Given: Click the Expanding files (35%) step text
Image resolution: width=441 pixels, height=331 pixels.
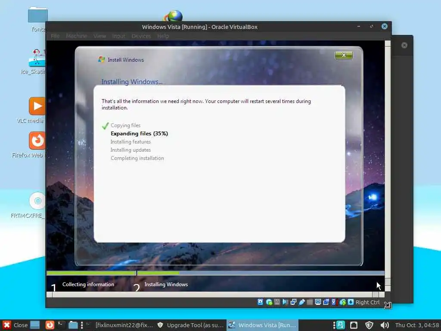Looking at the screenshot, I should pos(139,134).
